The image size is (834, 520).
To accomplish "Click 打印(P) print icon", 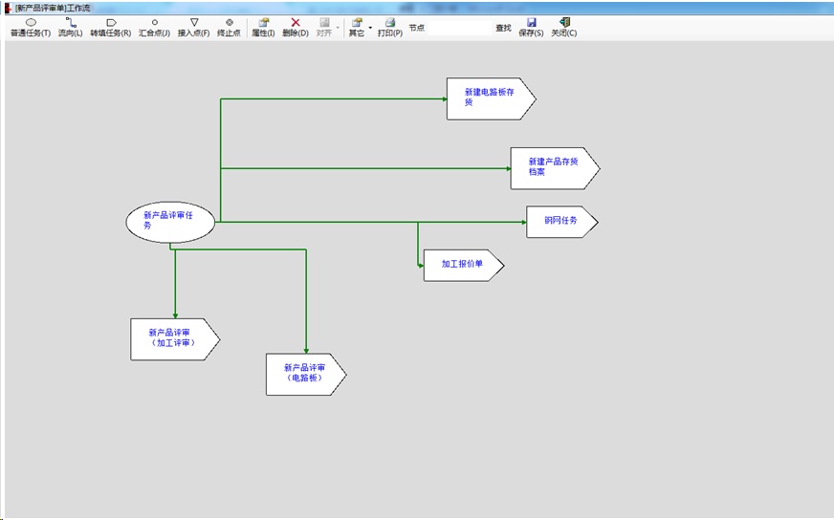I will tap(389, 27).
